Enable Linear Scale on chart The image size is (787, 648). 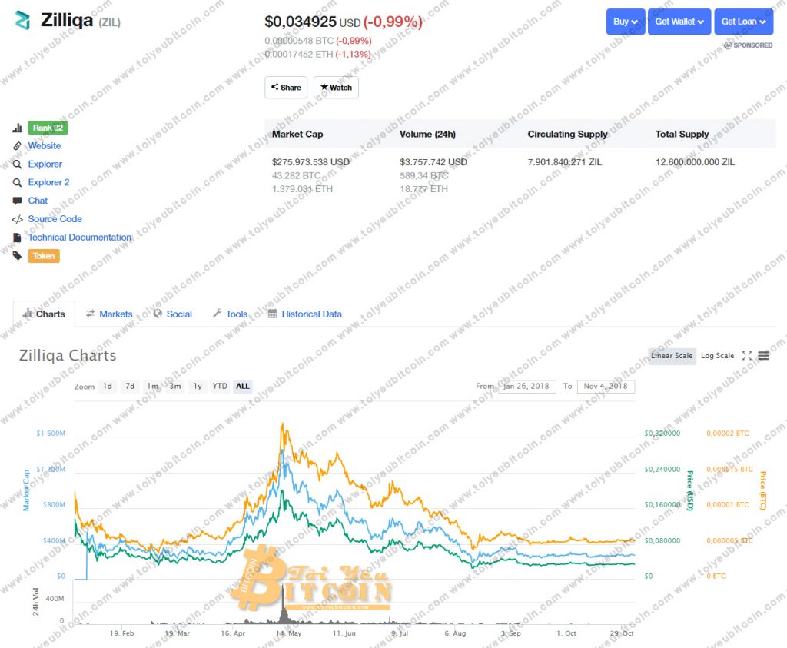tap(672, 356)
